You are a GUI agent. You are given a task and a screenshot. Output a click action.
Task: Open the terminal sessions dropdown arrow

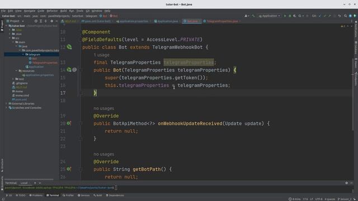pos(40,183)
